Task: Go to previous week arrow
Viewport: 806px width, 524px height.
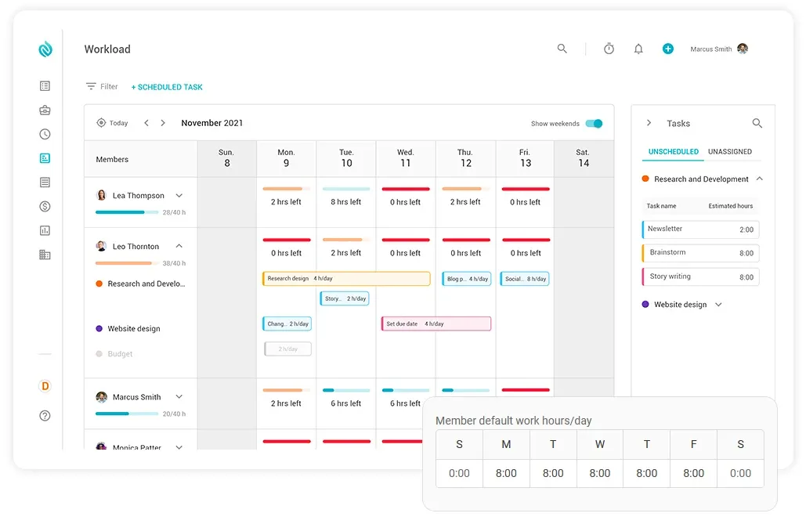Action: coord(146,123)
